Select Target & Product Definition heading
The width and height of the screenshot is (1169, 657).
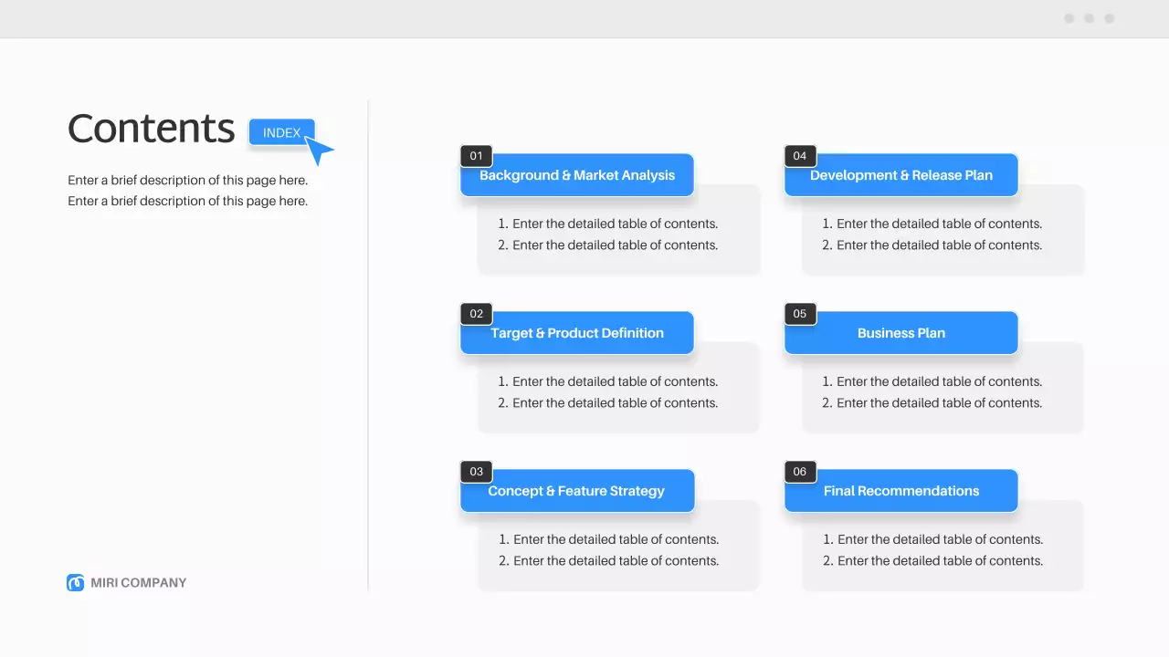(577, 334)
